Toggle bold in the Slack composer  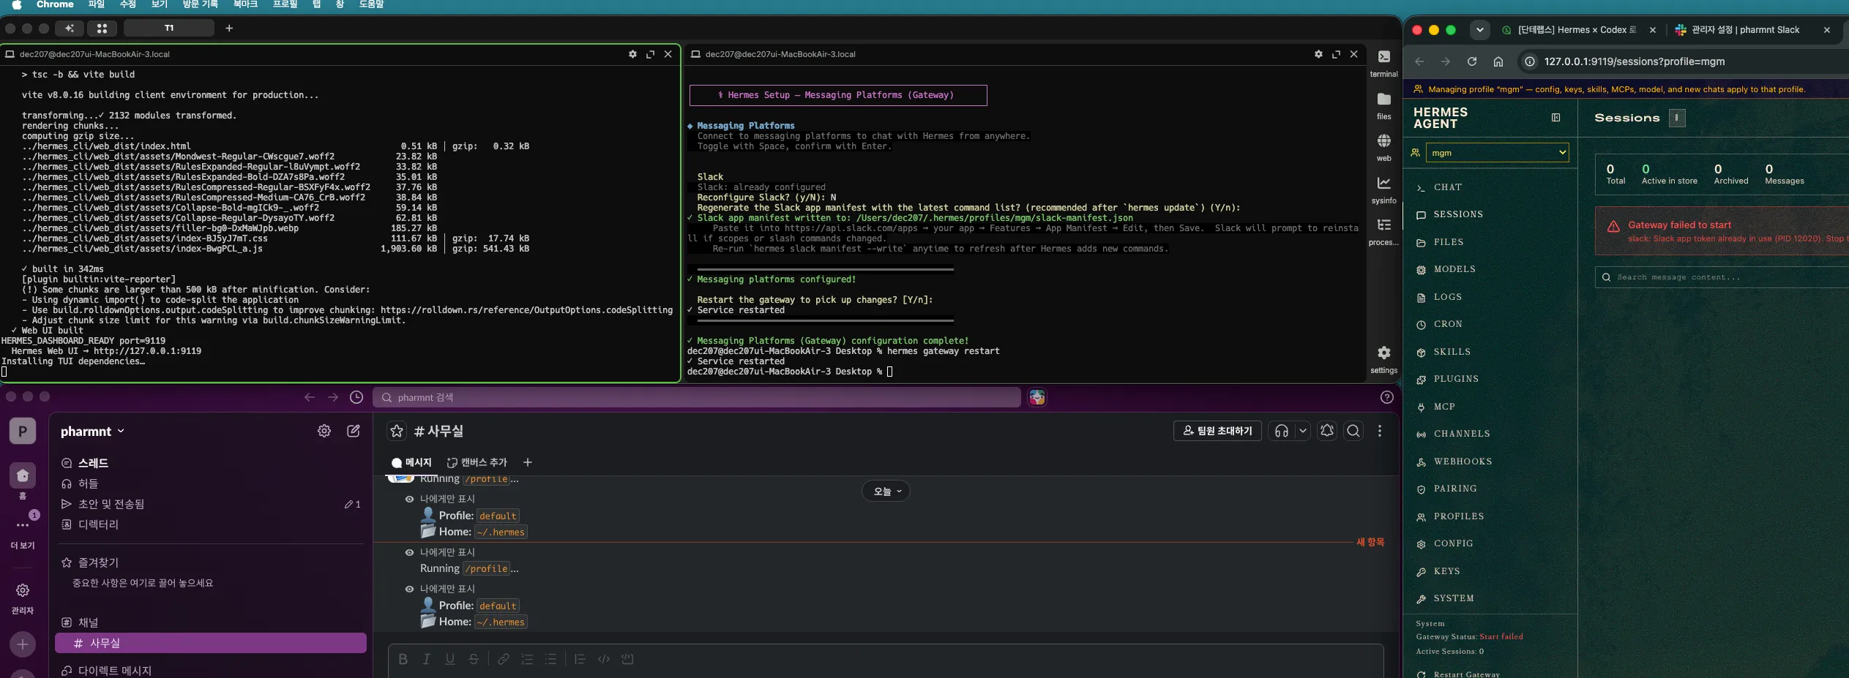[x=403, y=659]
